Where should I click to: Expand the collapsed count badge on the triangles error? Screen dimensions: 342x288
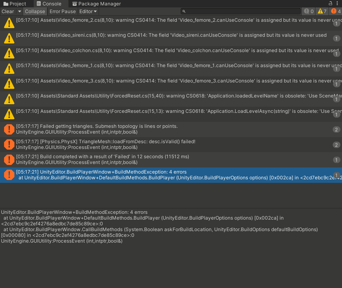(x=336, y=129)
